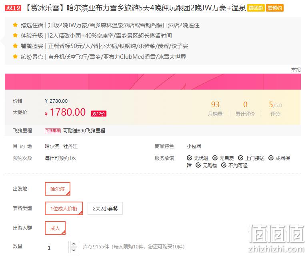
Task: Click the 库存9155件 stock info text
Action: (96, 246)
